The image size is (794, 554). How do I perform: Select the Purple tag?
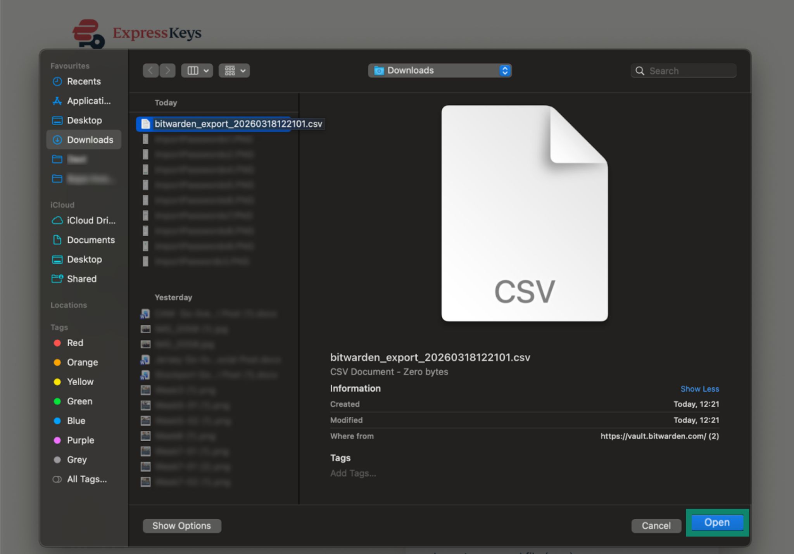[80, 440]
